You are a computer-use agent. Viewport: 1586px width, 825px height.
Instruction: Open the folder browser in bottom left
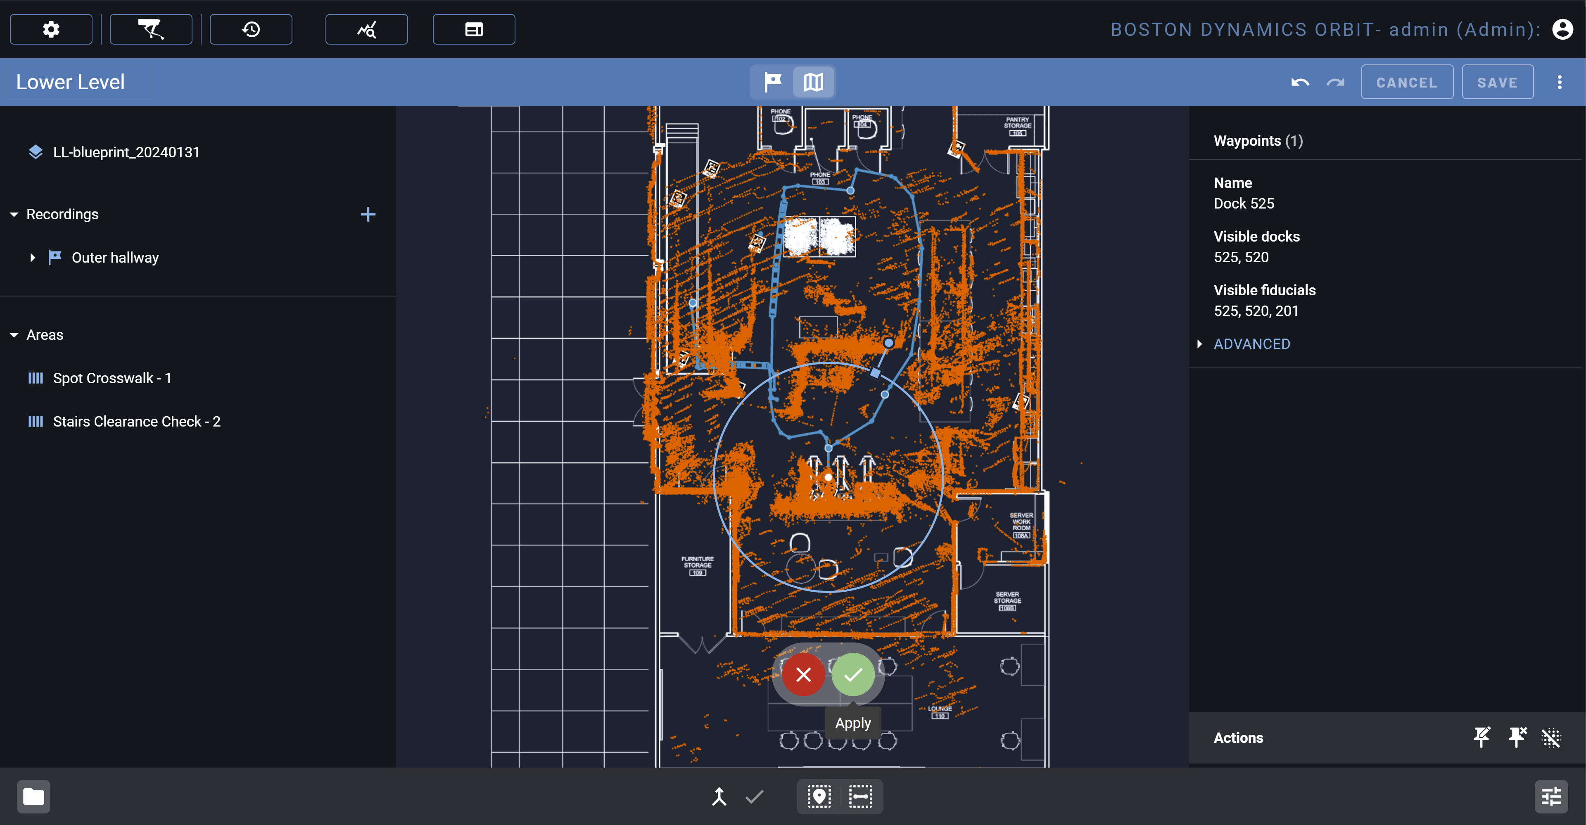(33, 796)
